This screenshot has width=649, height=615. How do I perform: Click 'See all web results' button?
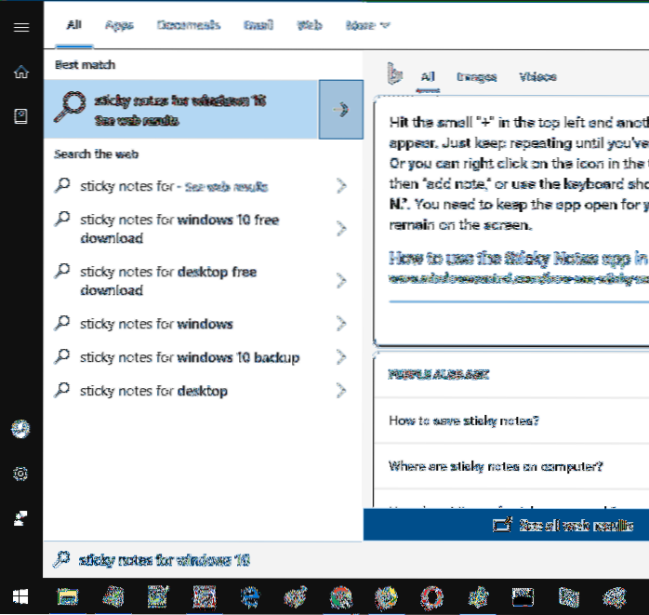click(567, 526)
